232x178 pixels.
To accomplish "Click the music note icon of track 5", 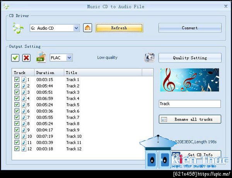I will pyautogui.click(x=24, y=105).
